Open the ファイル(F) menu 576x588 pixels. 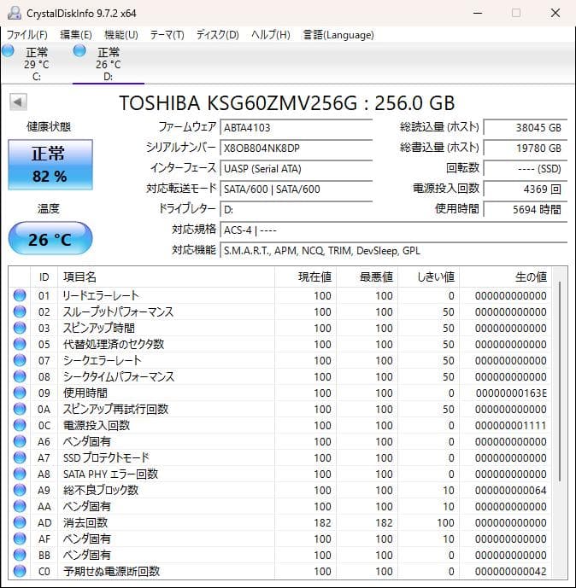tap(27, 35)
